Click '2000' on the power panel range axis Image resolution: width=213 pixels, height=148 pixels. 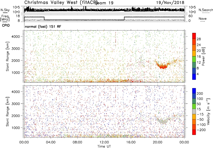(x=16, y=60)
